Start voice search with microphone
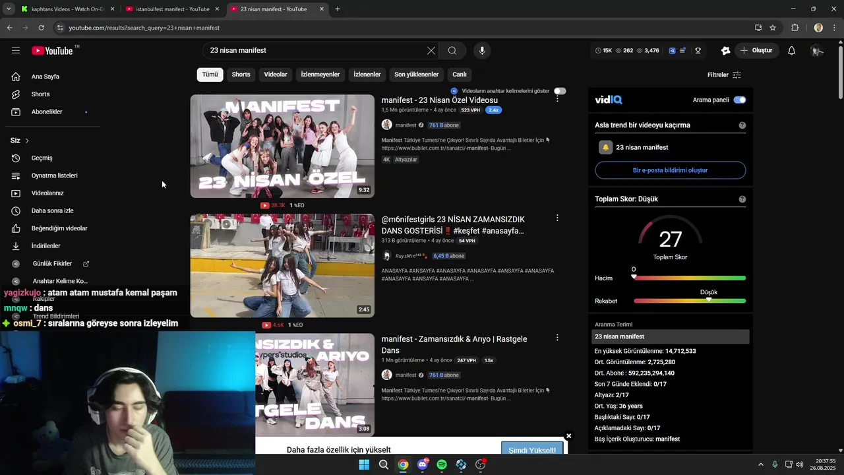 [x=482, y=51]
